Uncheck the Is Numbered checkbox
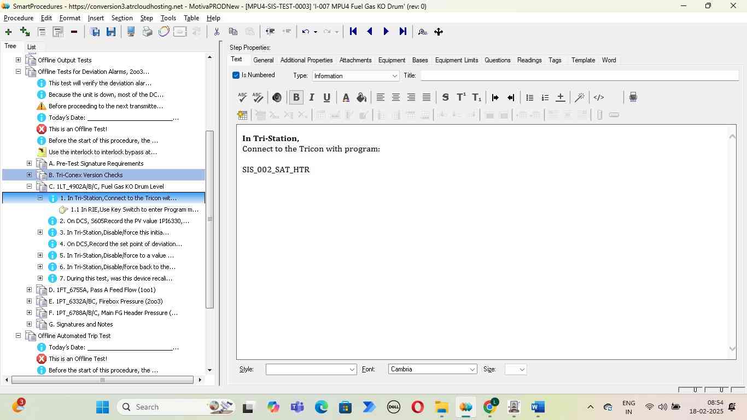The height and width of the screenshot is (420, 747). [236, 75]
